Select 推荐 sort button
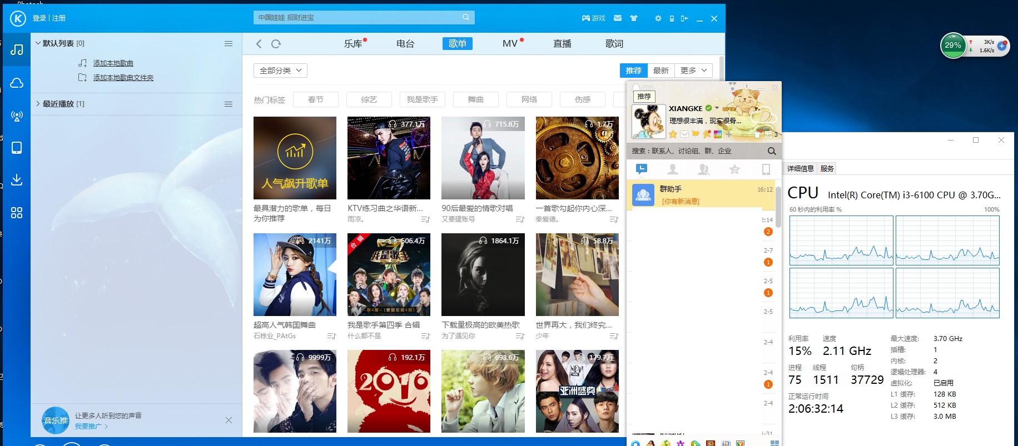 633,71
